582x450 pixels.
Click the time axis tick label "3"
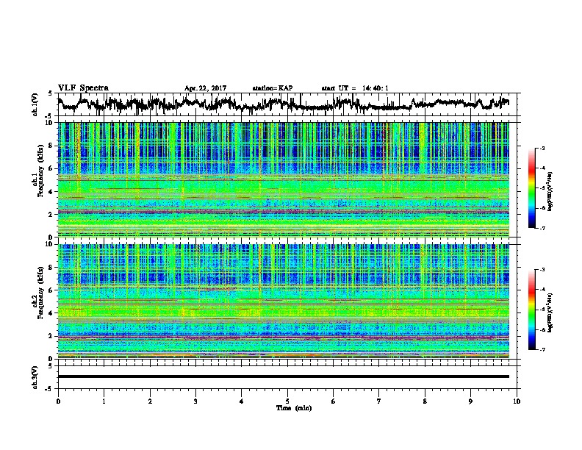[195, 401]
